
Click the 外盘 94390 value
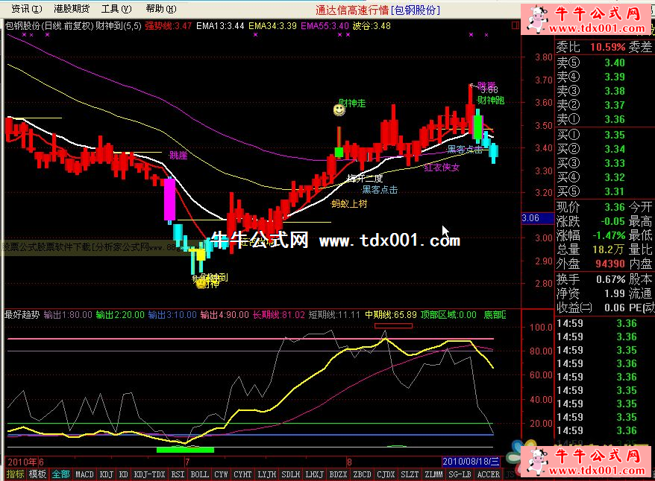pyautogui.click(x=610, y=264)
